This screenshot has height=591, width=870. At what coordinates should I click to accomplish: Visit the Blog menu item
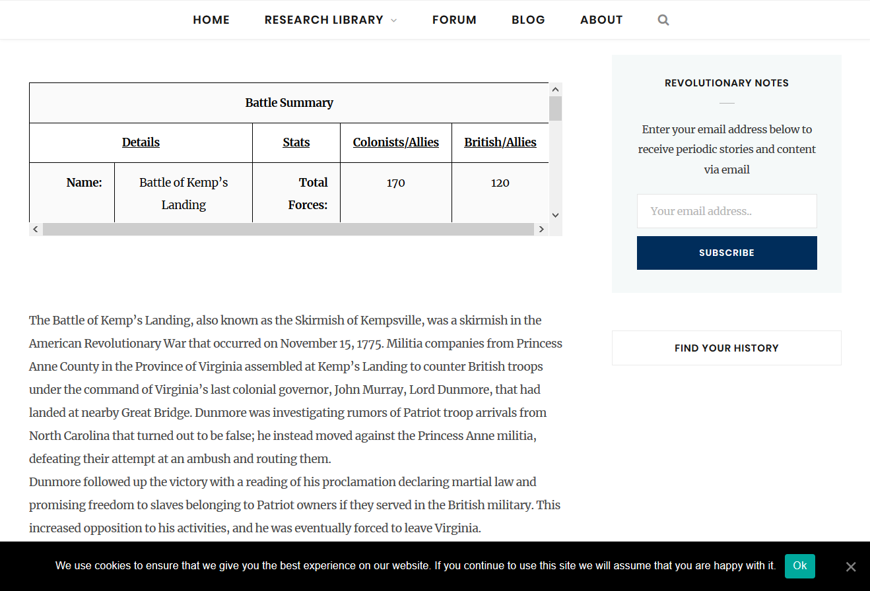pos(528,20)
